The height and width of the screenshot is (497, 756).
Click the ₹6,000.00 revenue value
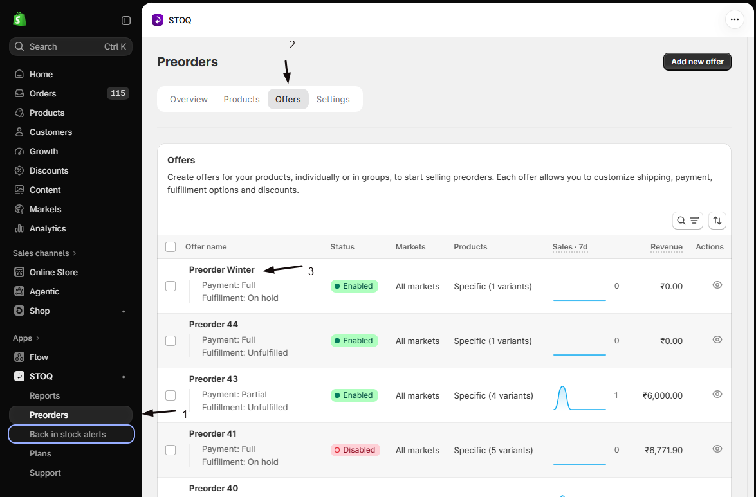tap(663, 396)
